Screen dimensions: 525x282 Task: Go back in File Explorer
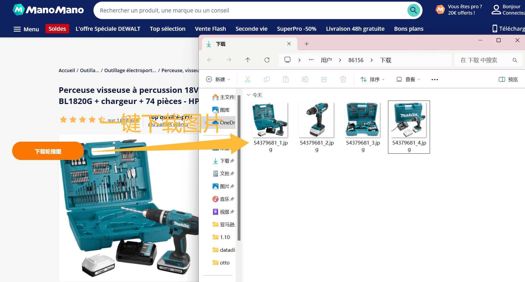click(x=210, y=60)
